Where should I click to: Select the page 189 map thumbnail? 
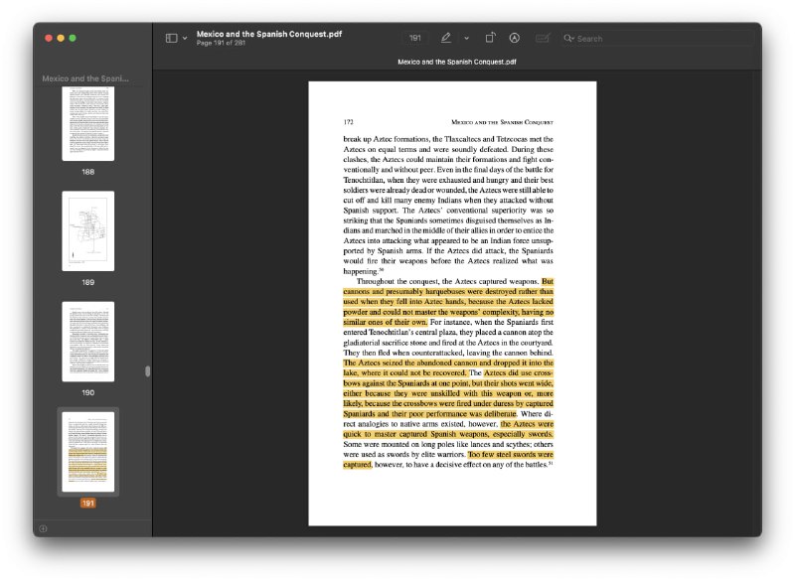(88, 230)
